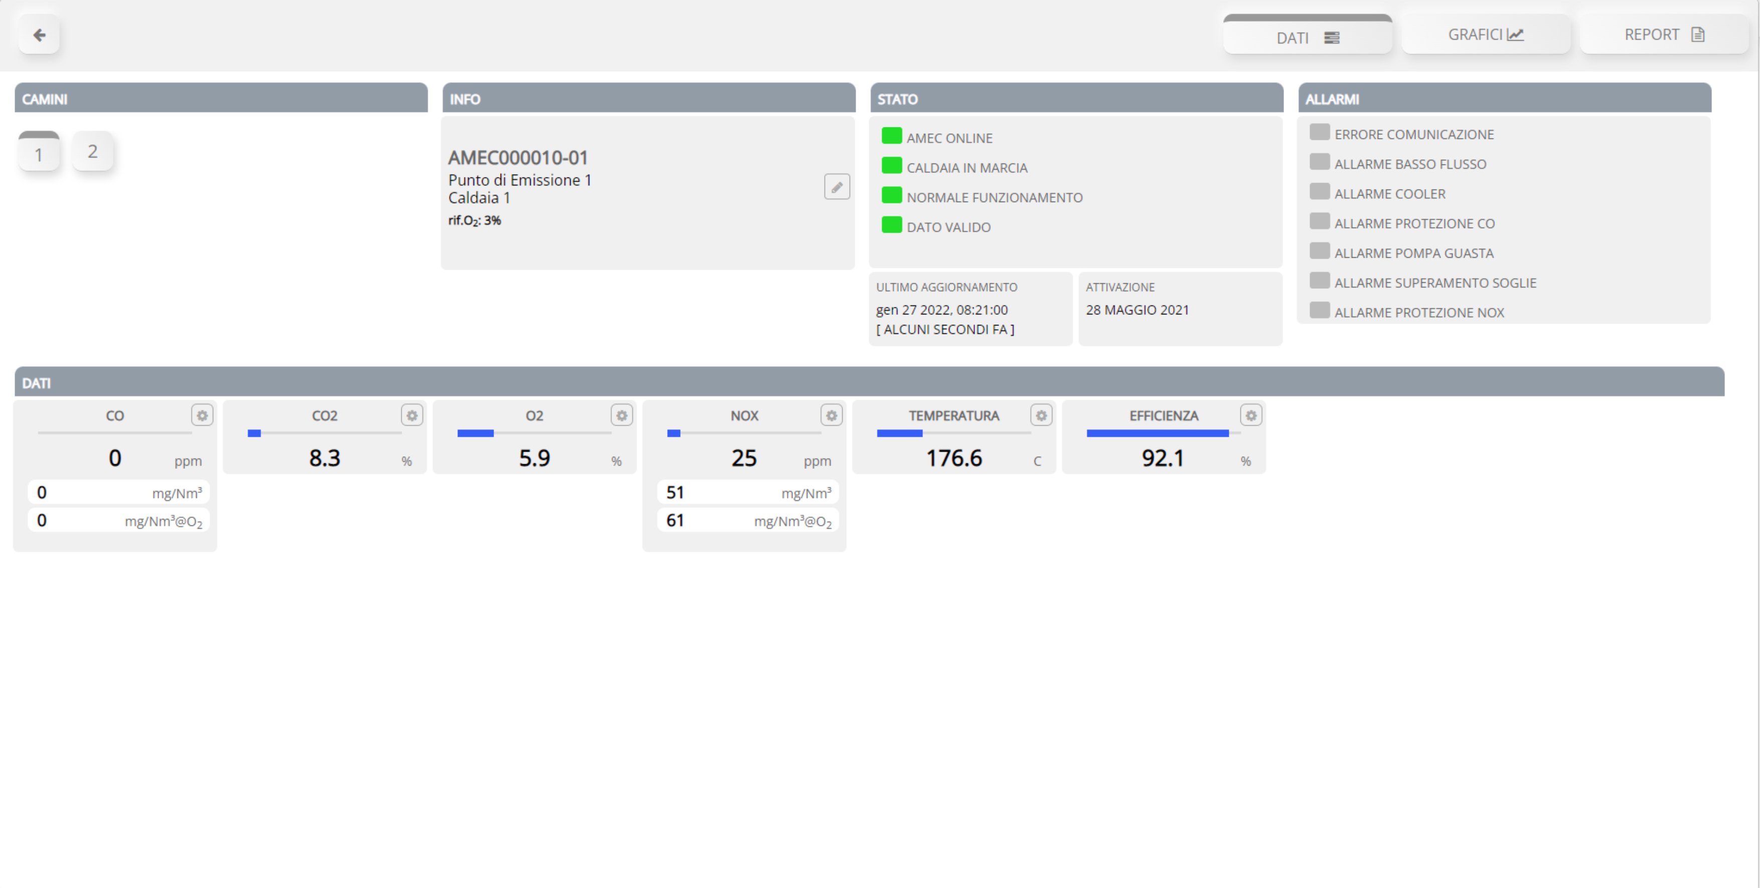The height and width of the screenshot is (888, 1760).
Task: Click NOX value 25 ppm
Action: pos(744,458)
